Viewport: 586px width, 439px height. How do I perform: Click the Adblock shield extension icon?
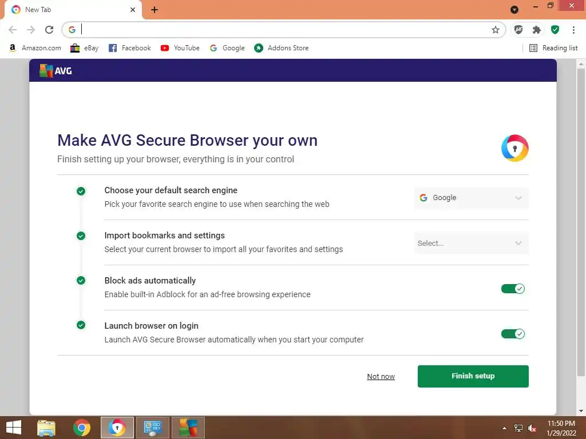[518, 30]
